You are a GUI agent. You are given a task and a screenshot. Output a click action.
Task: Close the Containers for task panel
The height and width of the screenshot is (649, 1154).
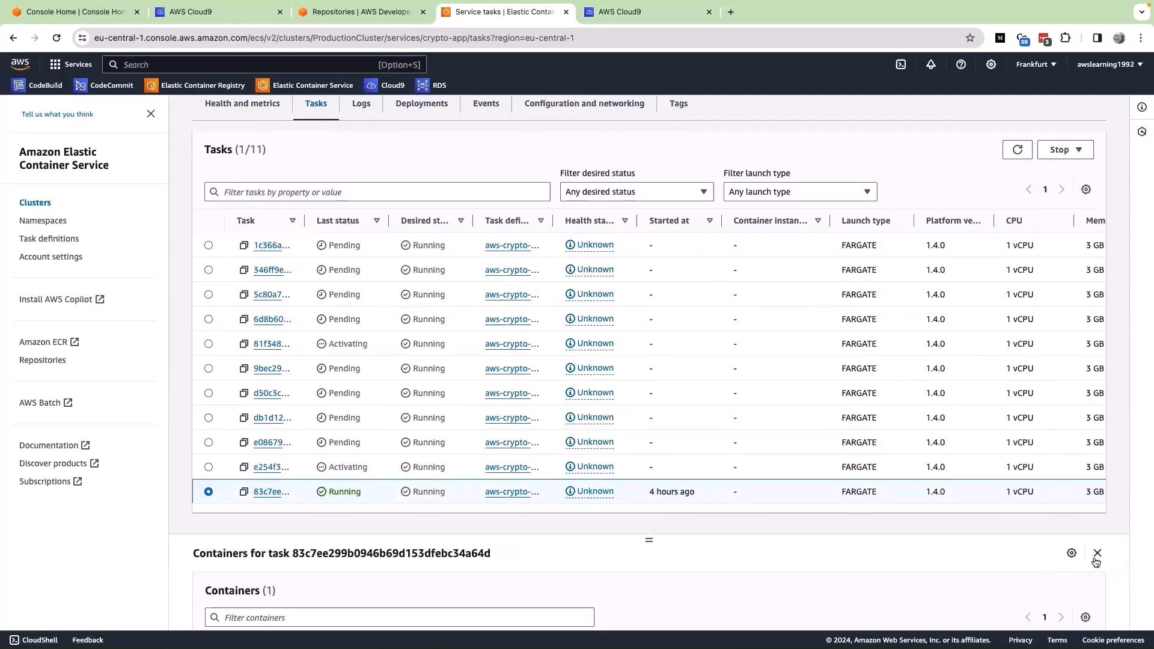coord(1097,553)
